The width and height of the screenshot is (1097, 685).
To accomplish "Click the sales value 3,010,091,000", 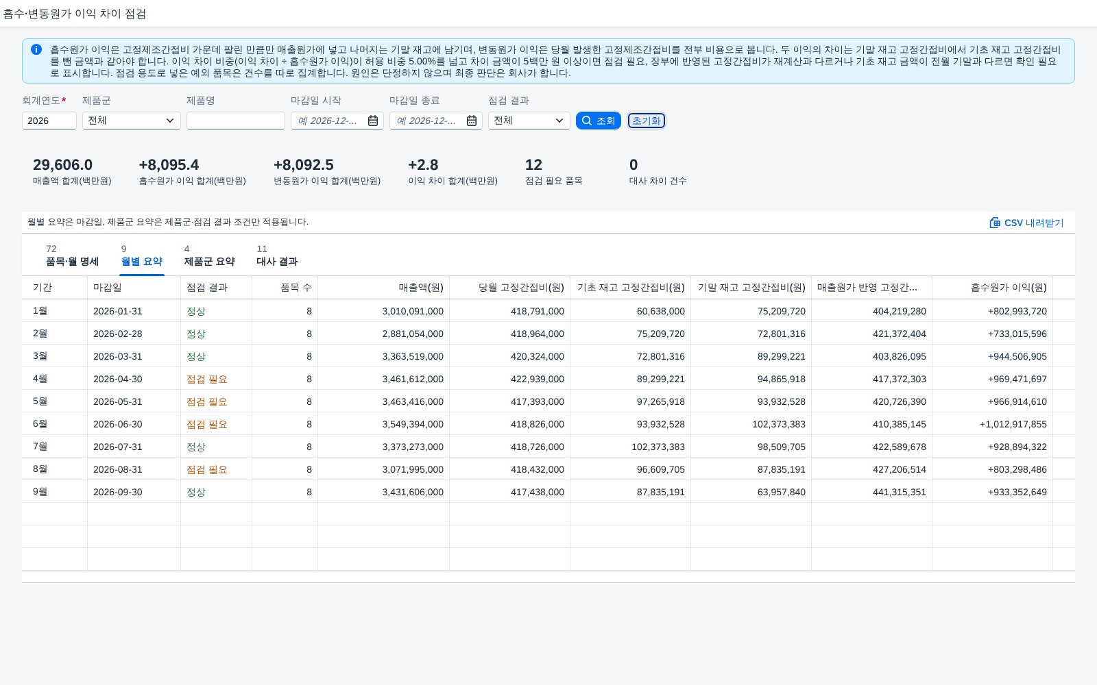I will pyautogui.click(x=413, y=311).
